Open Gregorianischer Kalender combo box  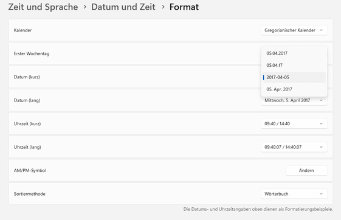coord(294,30)
